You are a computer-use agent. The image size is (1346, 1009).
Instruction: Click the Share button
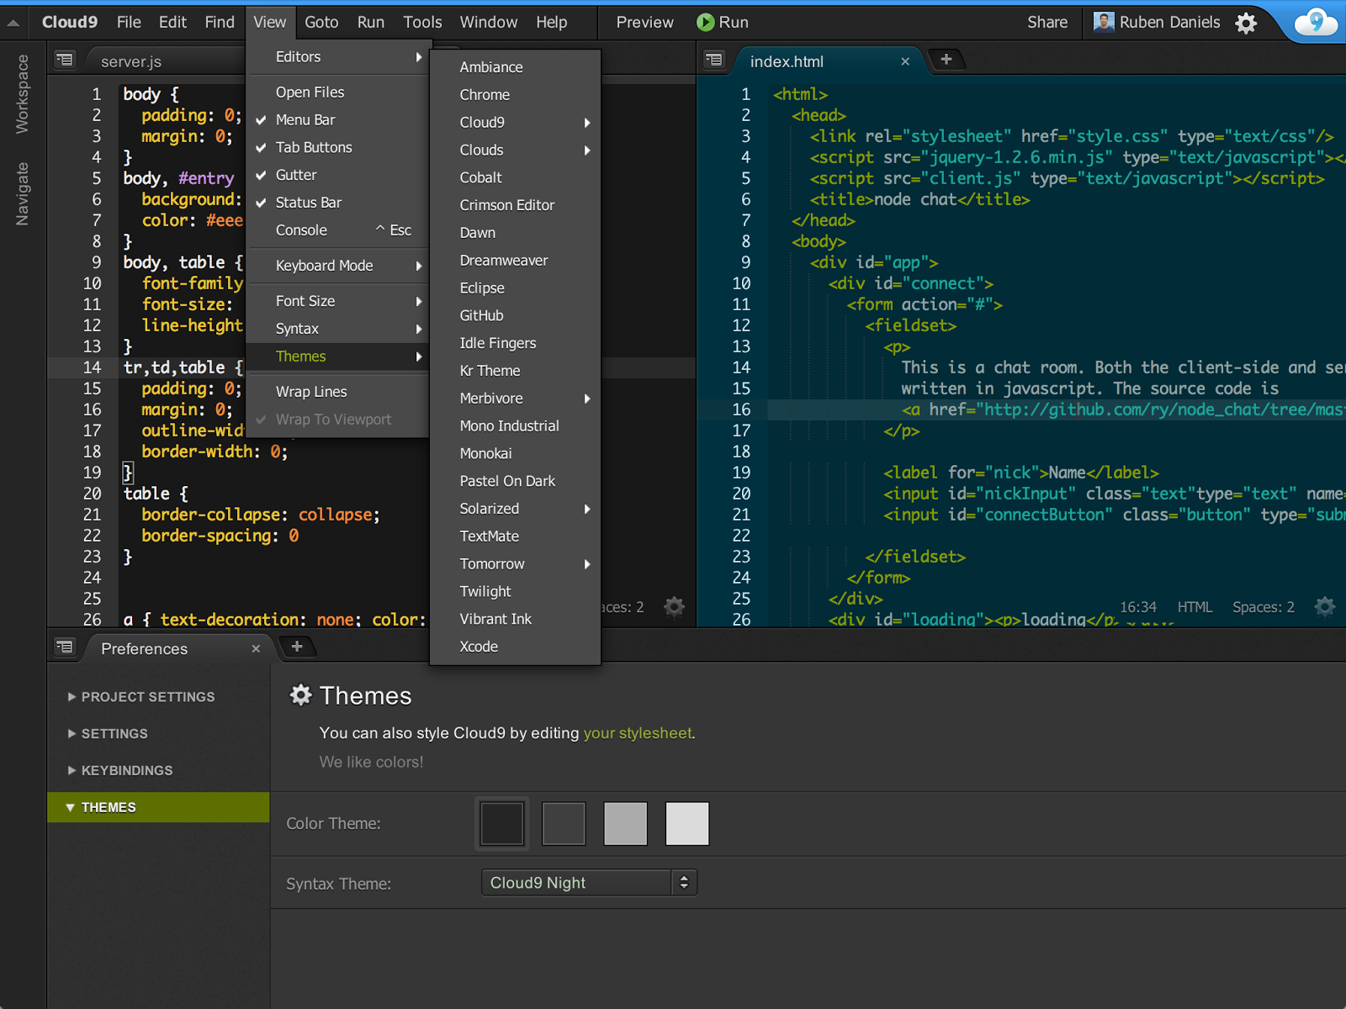[1047, 23]
